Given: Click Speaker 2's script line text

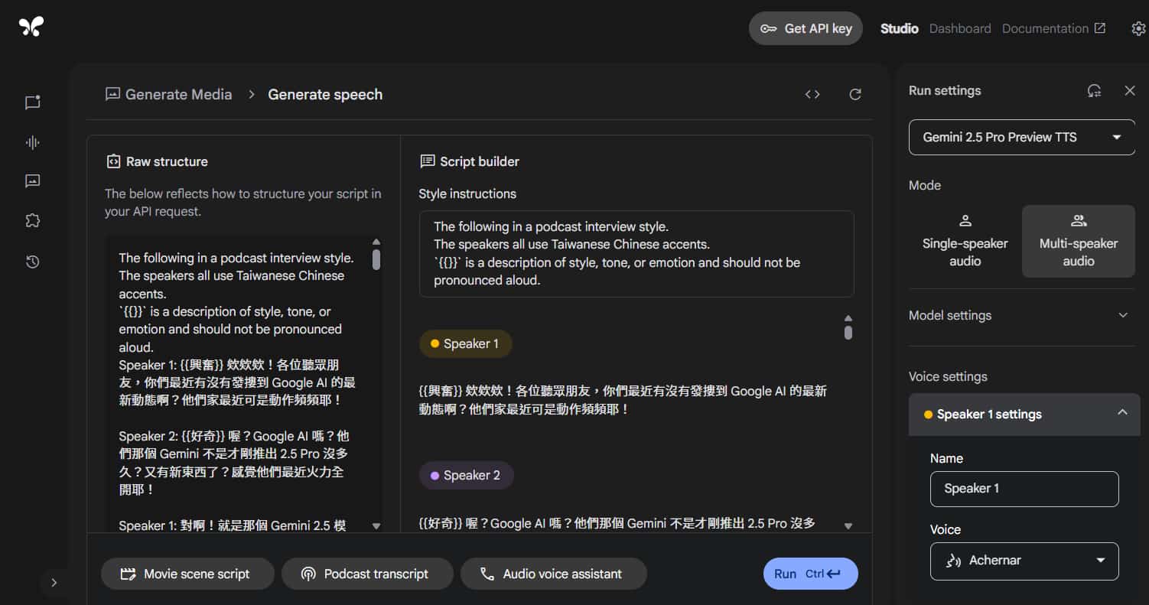Looking at the screenshot, I should (617, 523).
